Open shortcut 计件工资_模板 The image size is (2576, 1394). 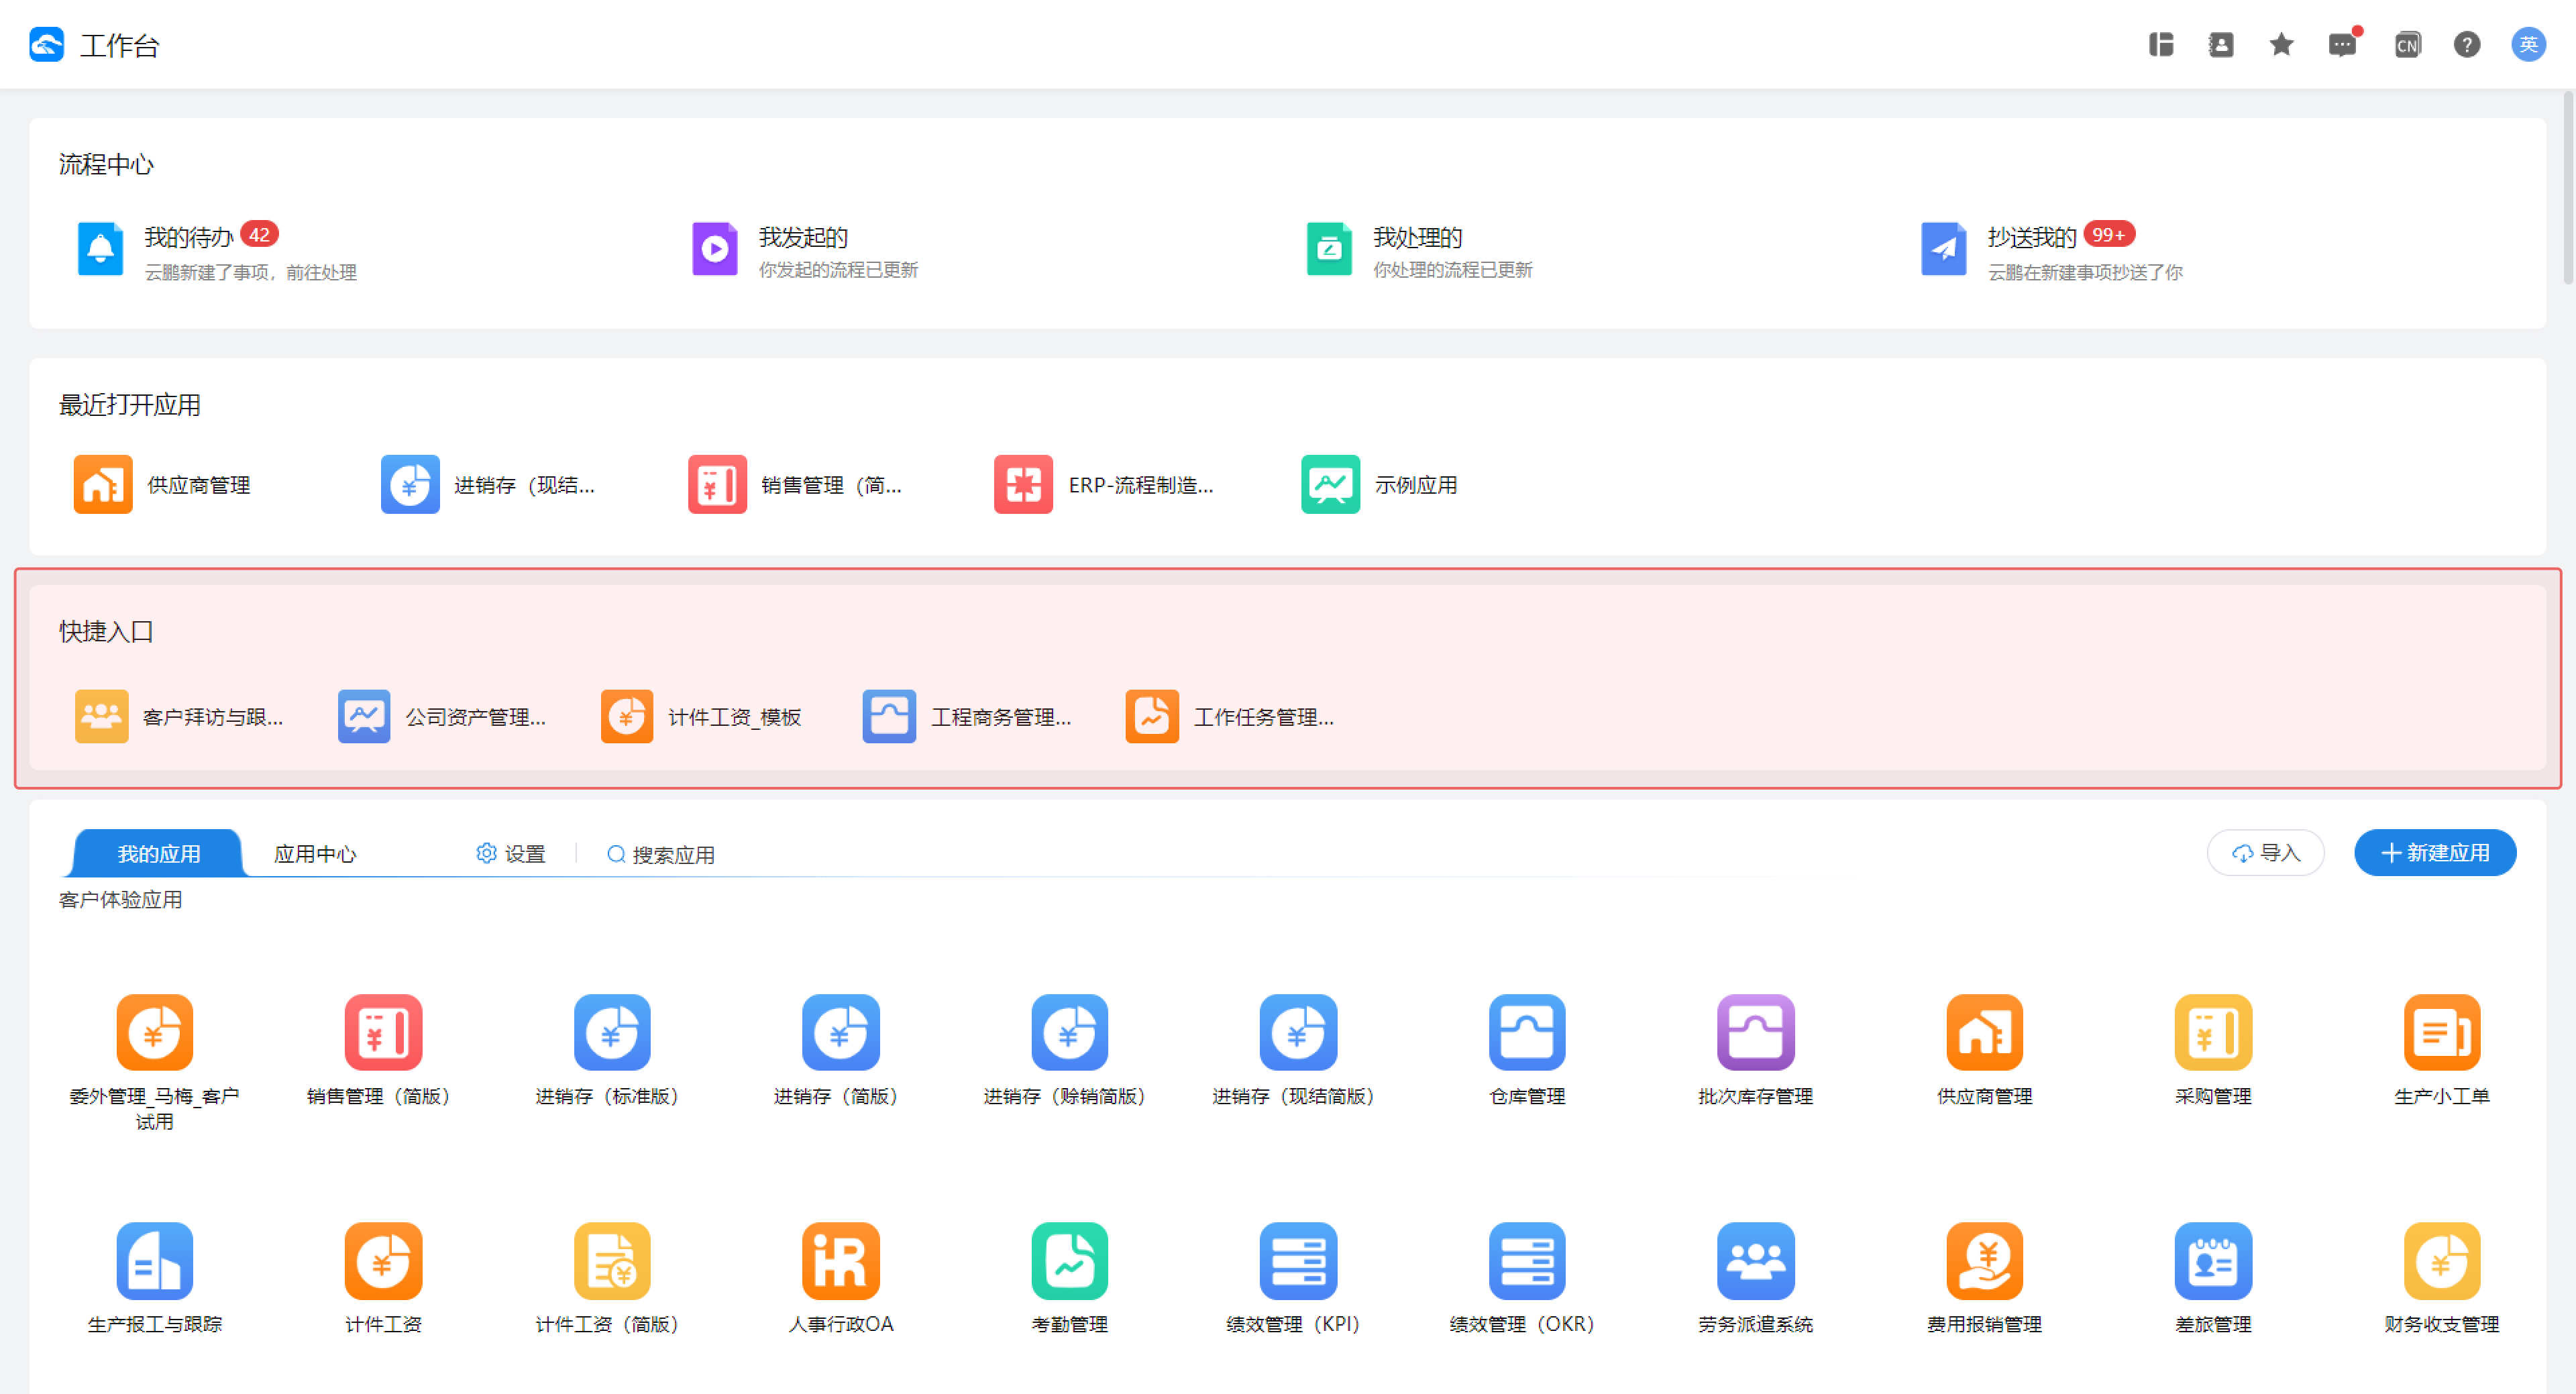pyautogui.click(x=702, y=717)
